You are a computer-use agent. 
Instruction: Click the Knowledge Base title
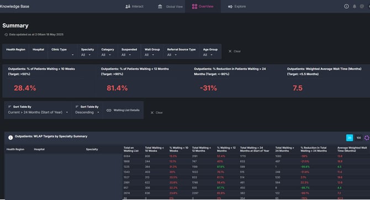[14, 7]
